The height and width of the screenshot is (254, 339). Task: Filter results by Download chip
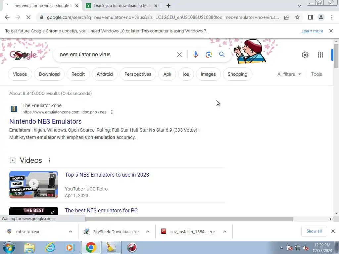(49, 74)
